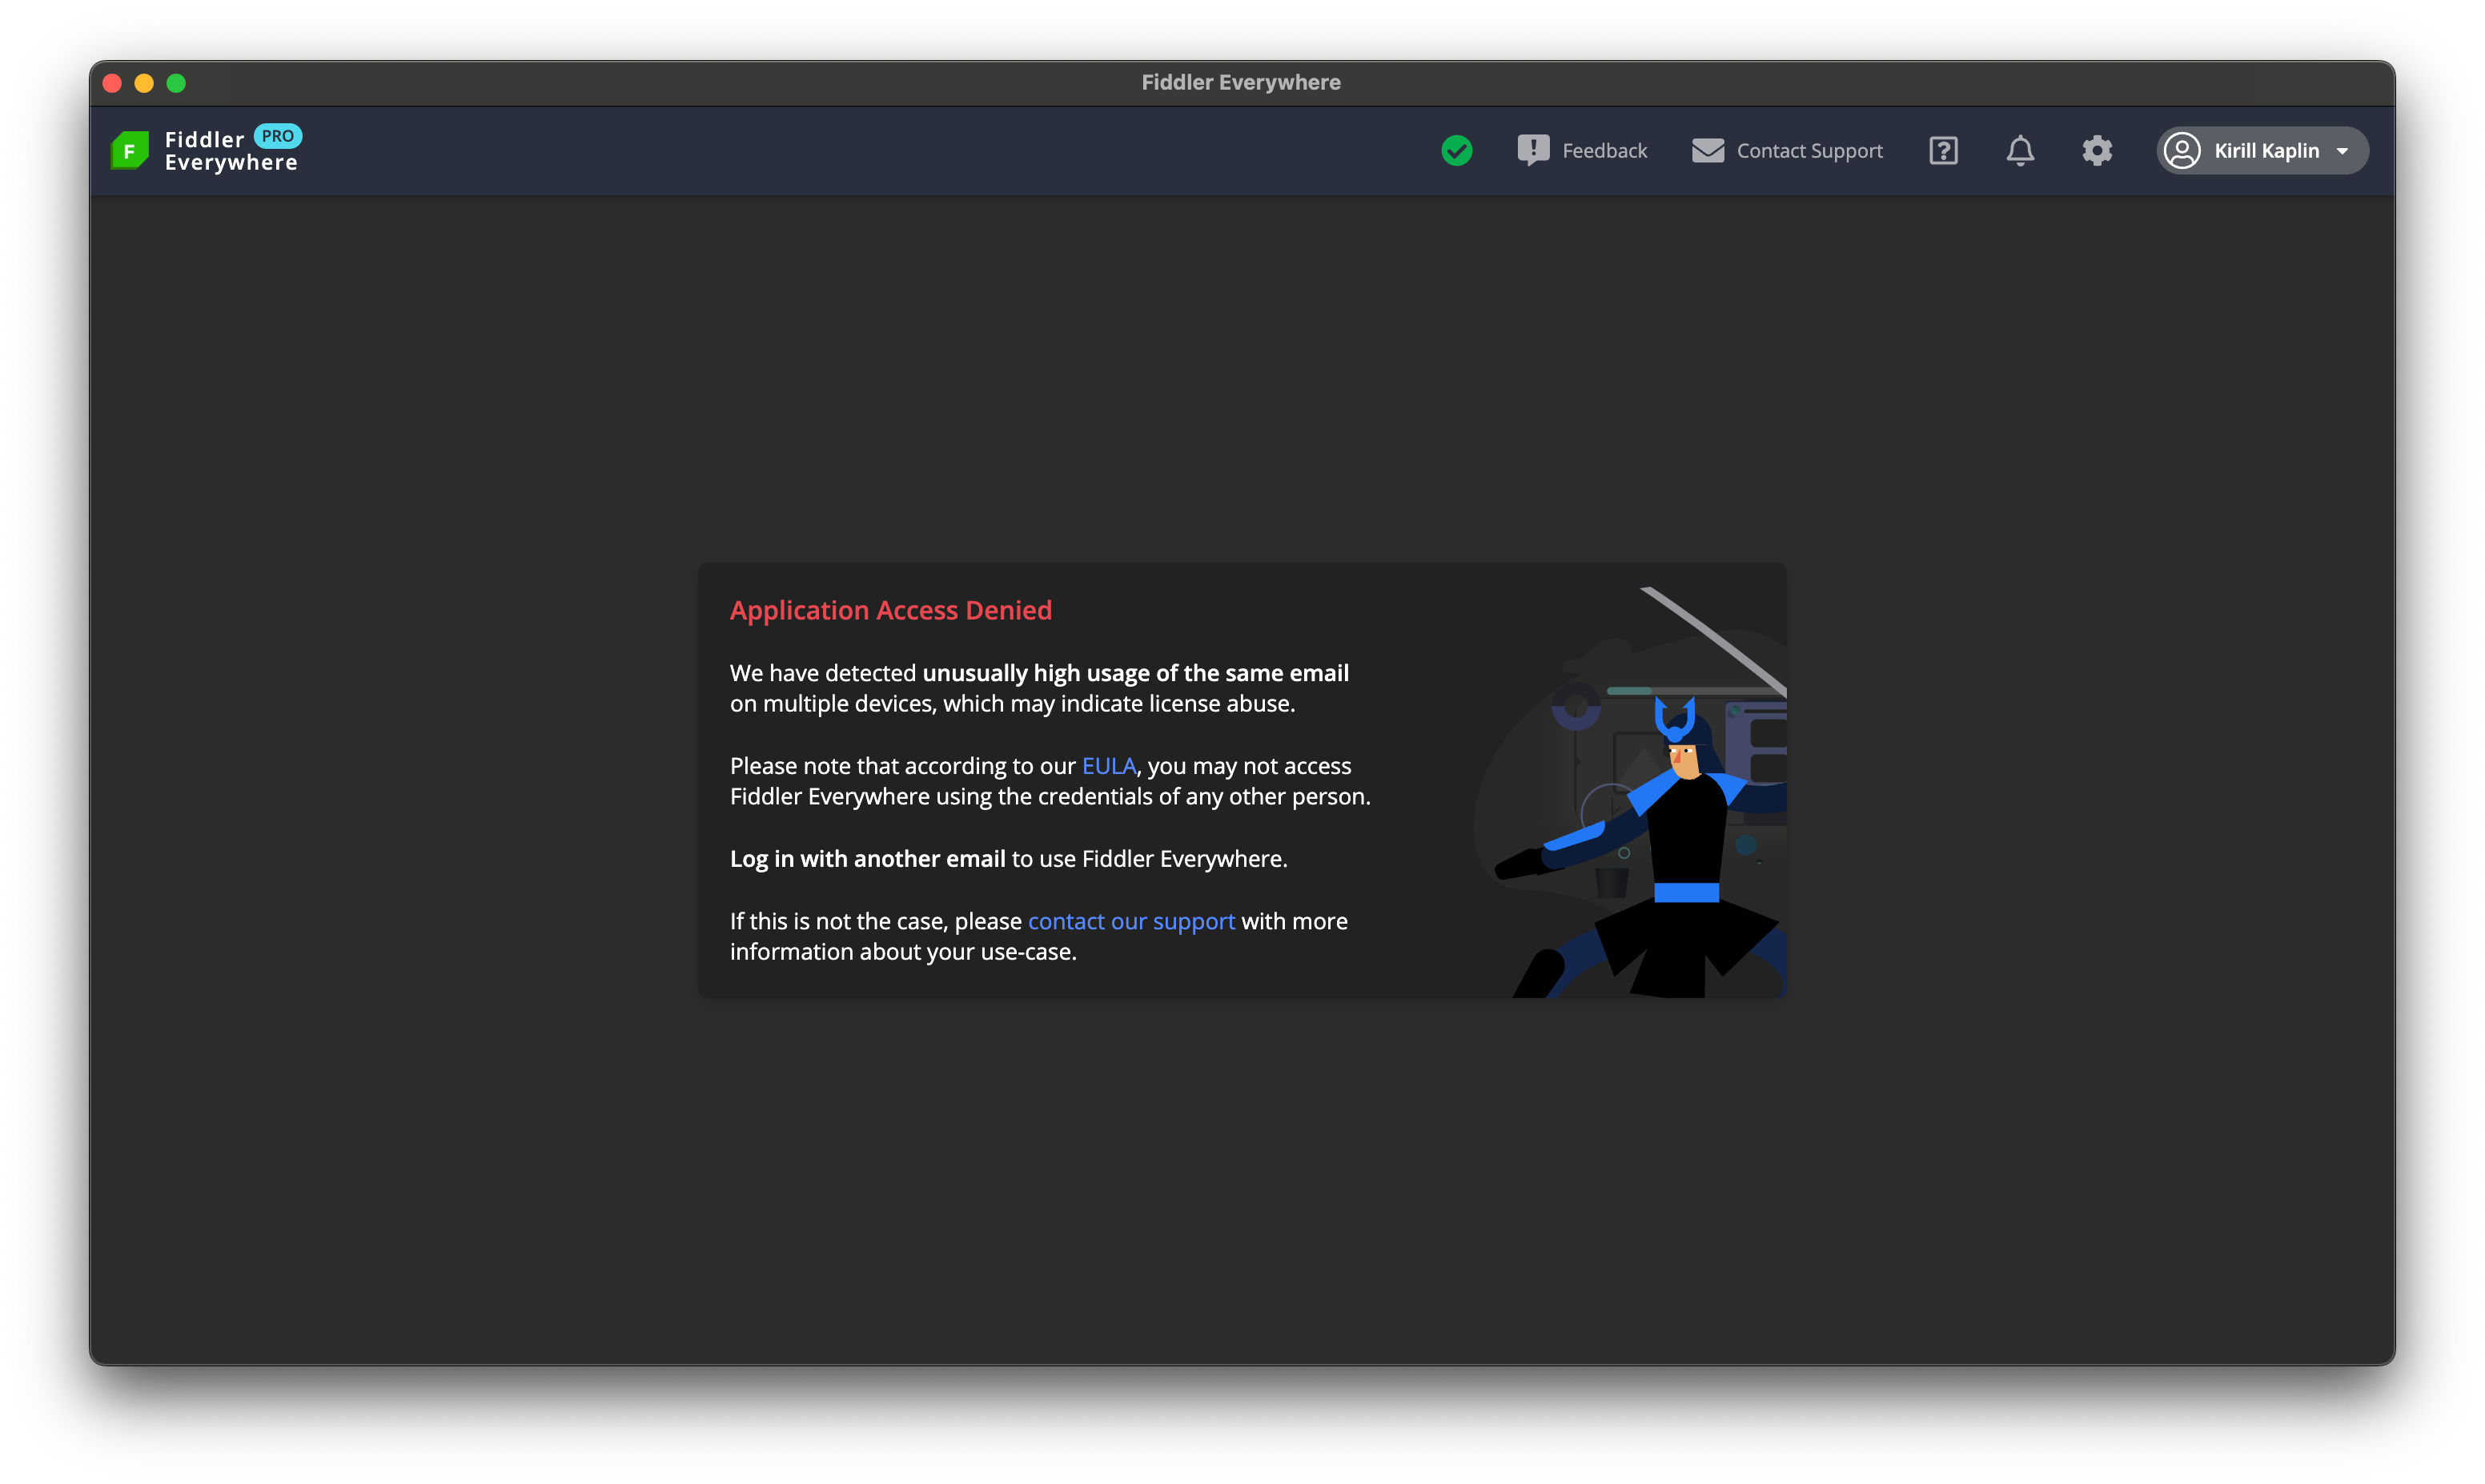Screen dimensions: 2485x1484
Task: Click the Feedback text label
Action: (x=1604, y=151)
